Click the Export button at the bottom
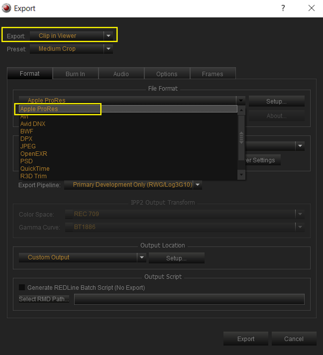This screenshot has width=323, height=355. click(x=246, y=339)
